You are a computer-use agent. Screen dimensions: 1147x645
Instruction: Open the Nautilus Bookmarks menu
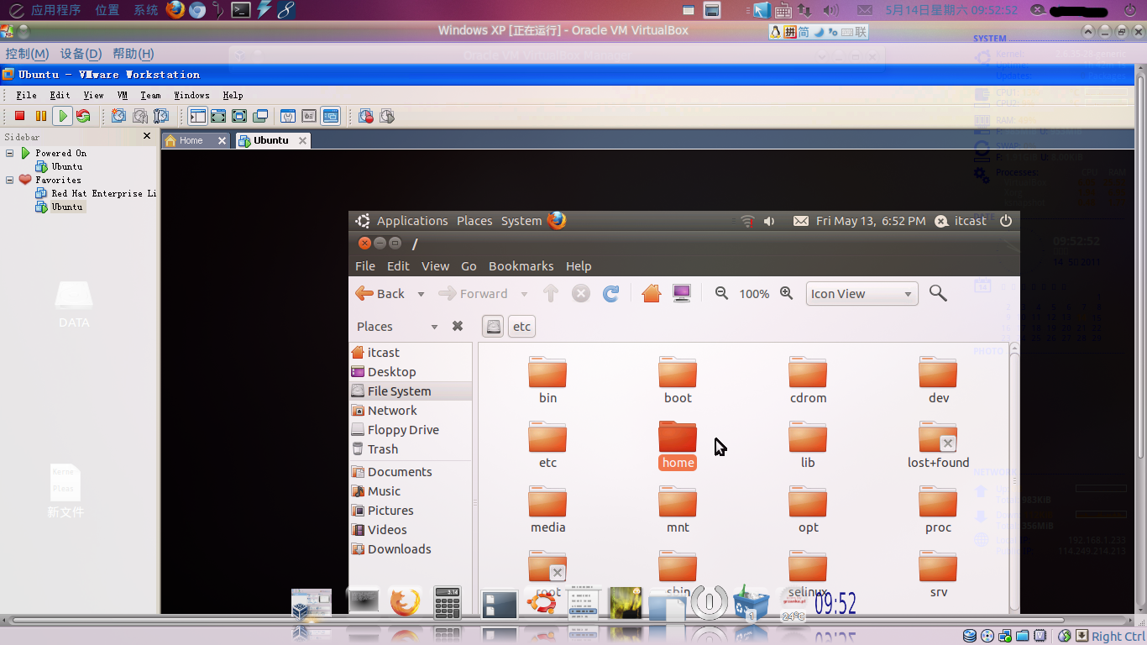coord(521,265)
